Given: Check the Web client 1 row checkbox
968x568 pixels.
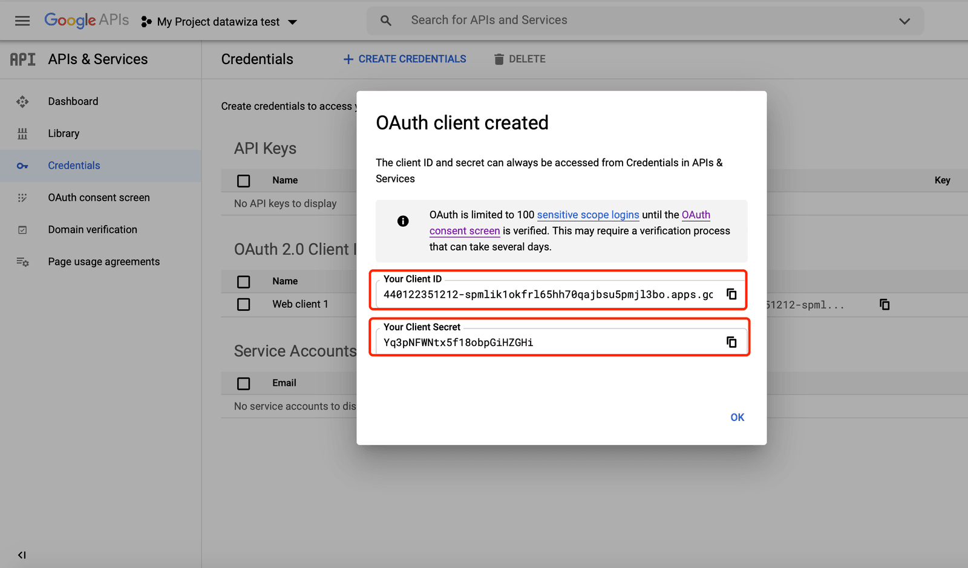Looking at the screenshot, I should [244, 304].
